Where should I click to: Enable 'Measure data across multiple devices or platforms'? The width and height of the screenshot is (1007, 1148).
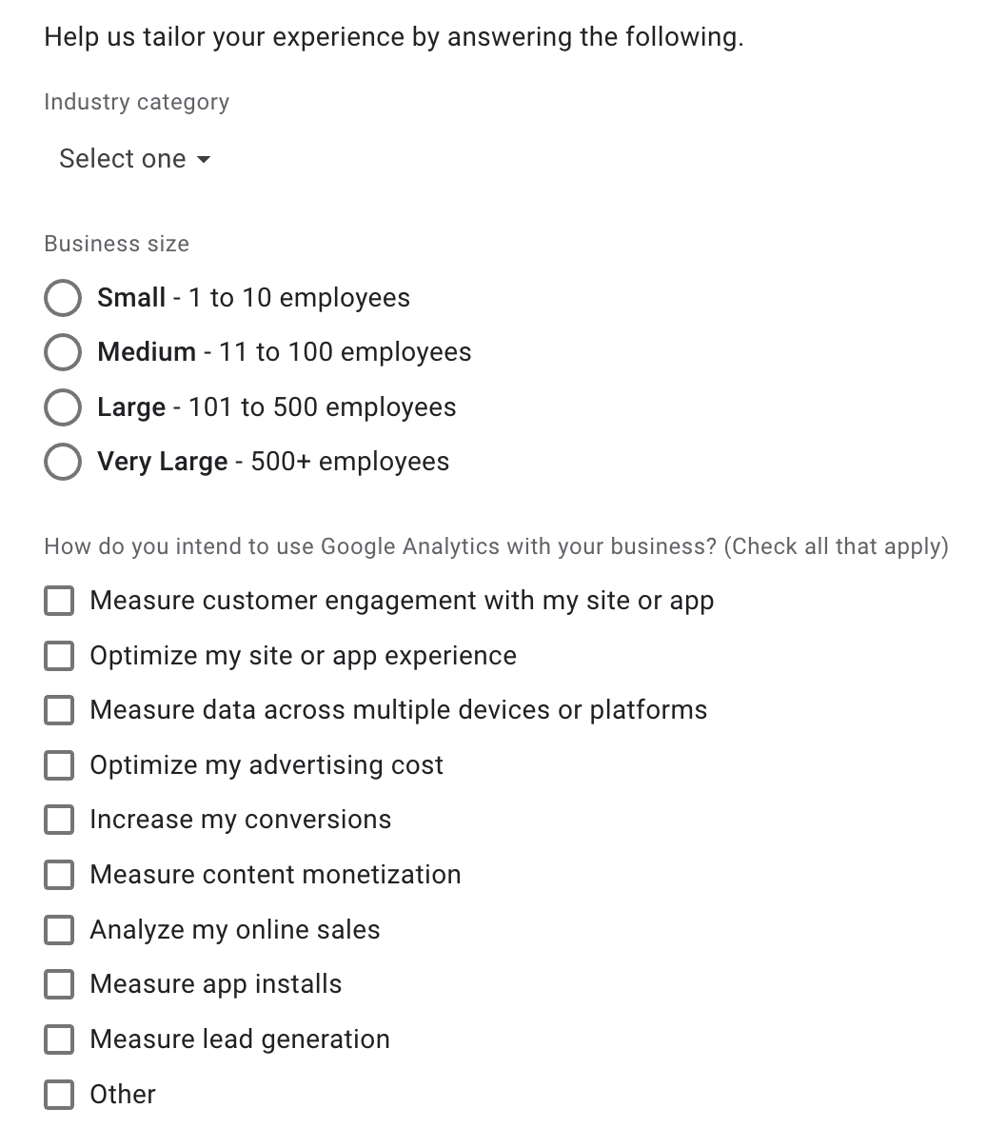click(59, 710)
